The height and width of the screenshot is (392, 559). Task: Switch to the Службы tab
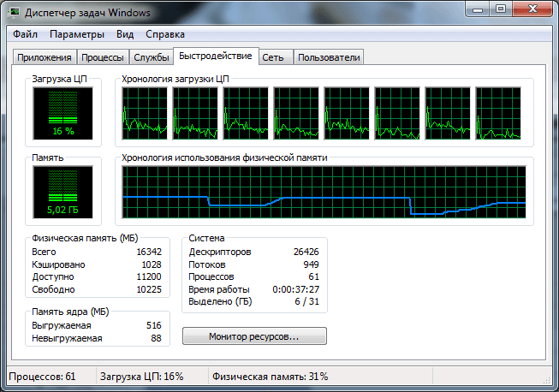coord(152,57)
